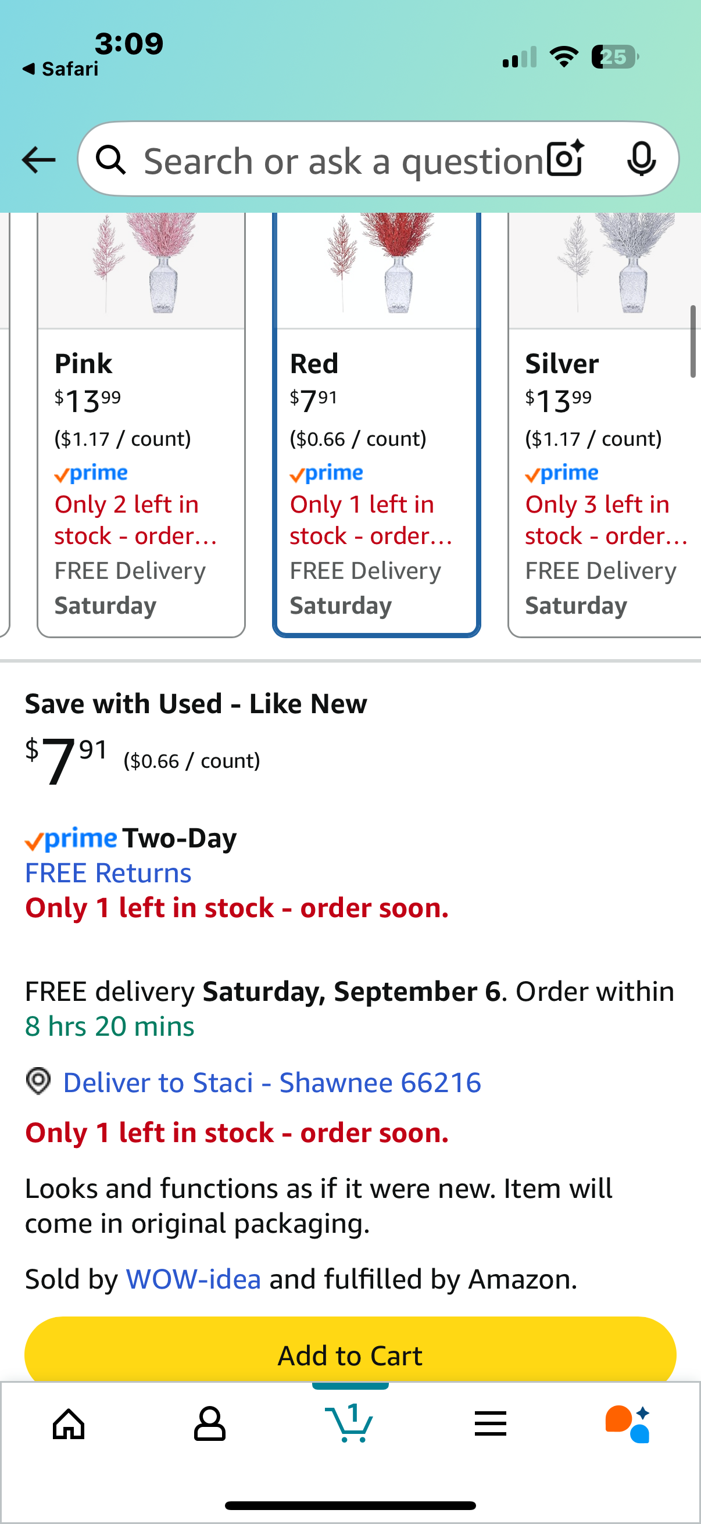
Task: Open the FREE Returns link
Action: pos(108,872)
